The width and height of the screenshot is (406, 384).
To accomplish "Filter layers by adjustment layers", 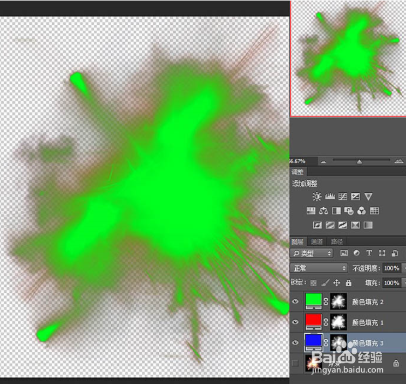I will point(356,253).
